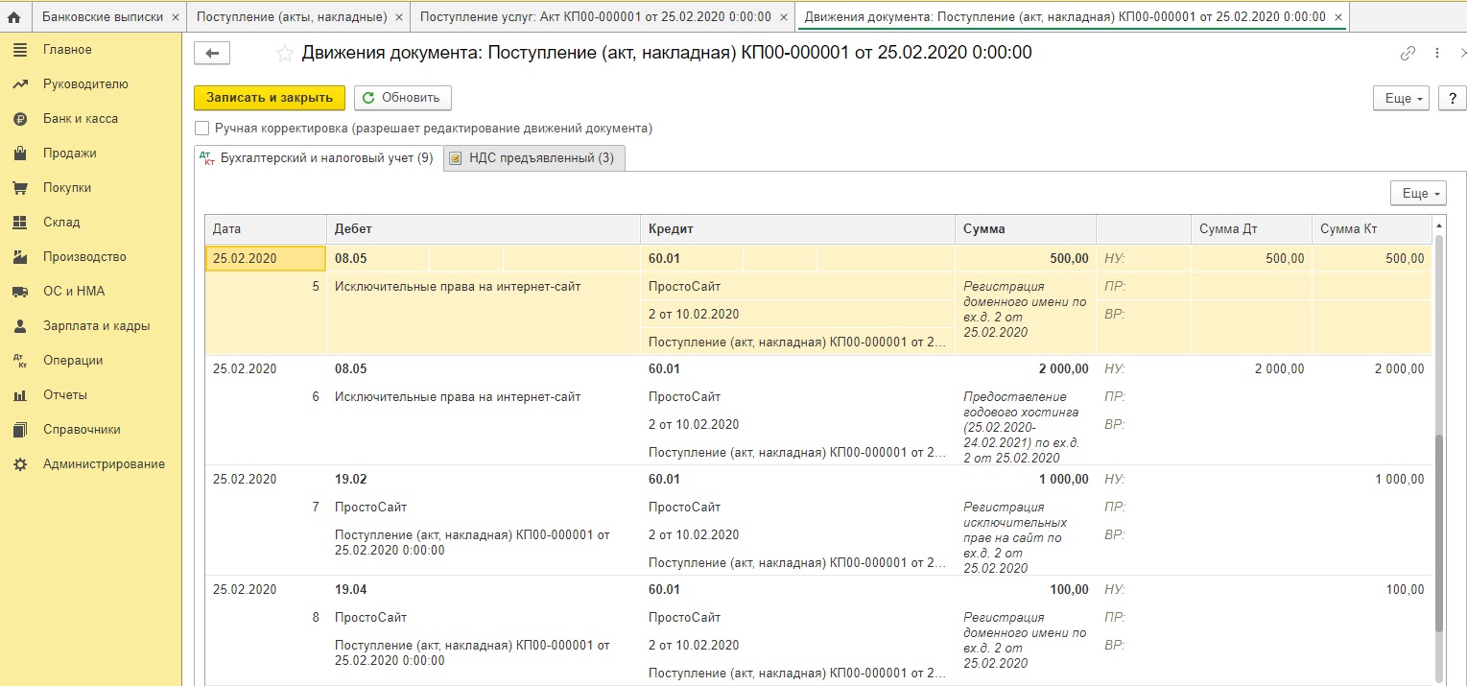Select the date cell in row 5
This screenshot has height=686, width=1467.
click(x=266, y=259)
